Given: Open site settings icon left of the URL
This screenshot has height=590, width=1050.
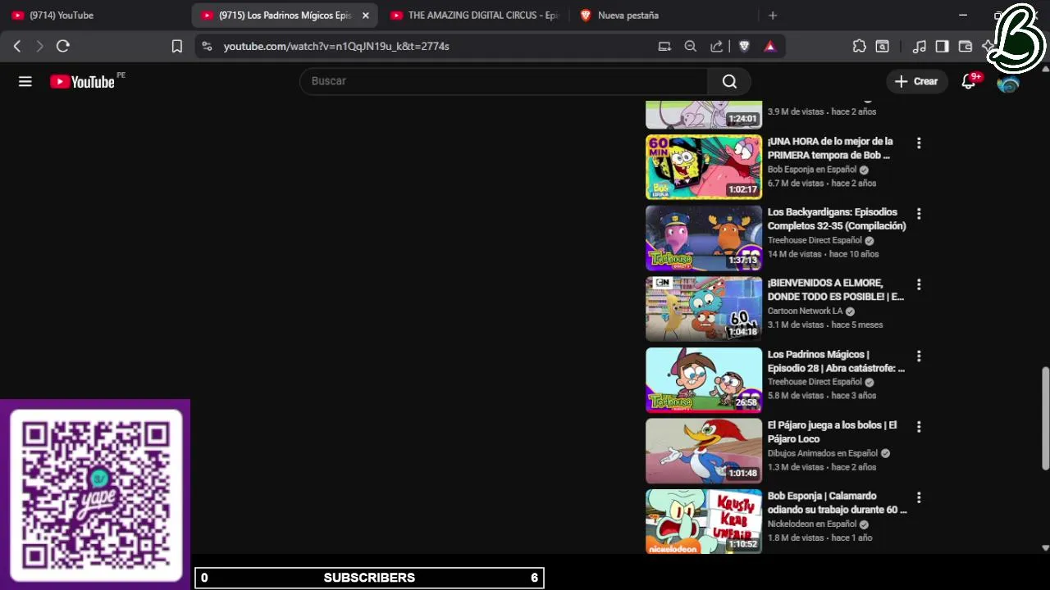Looking at the screenshot, I should tap(207, 47).
